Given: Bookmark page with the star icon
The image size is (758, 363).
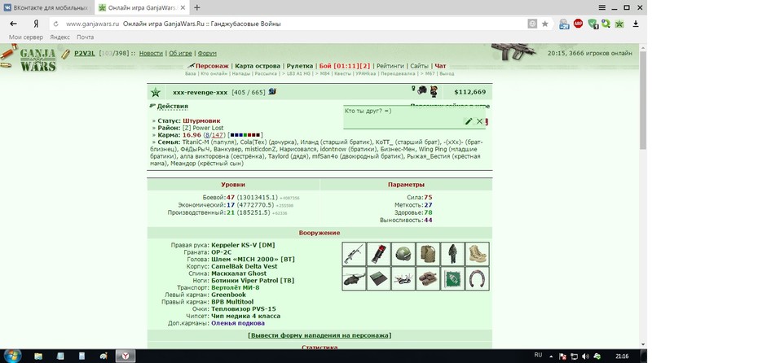Looking at the screenshot, I should click(x=544, y=24).
